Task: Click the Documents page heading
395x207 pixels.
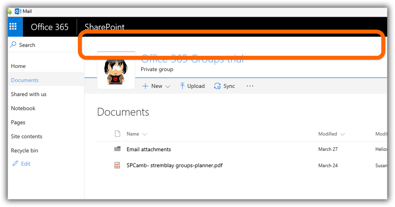Action: 123,112
